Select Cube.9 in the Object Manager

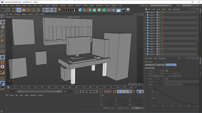[x=151, y=44]
